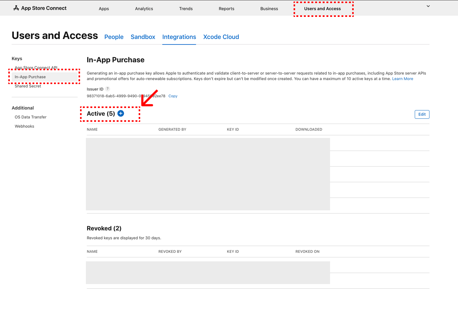The image size is (458, 331).
Task: Copy the Issuer ID
Action: tap(173, 96)
